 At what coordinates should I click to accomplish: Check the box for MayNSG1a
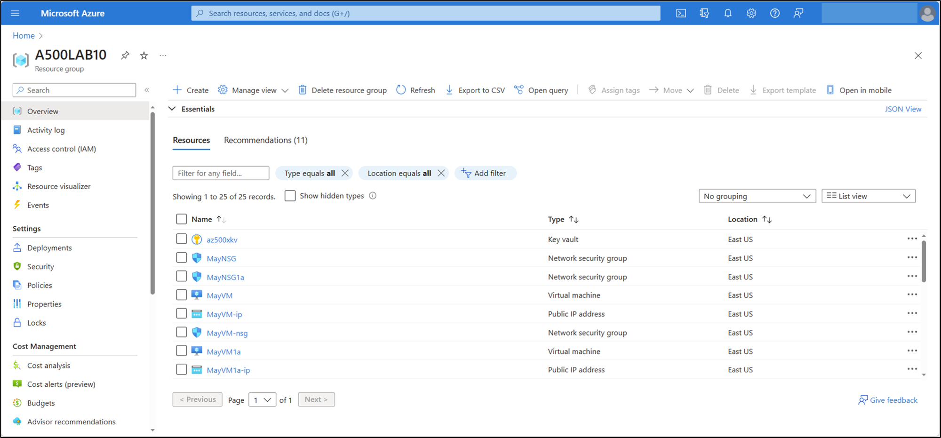182,276
